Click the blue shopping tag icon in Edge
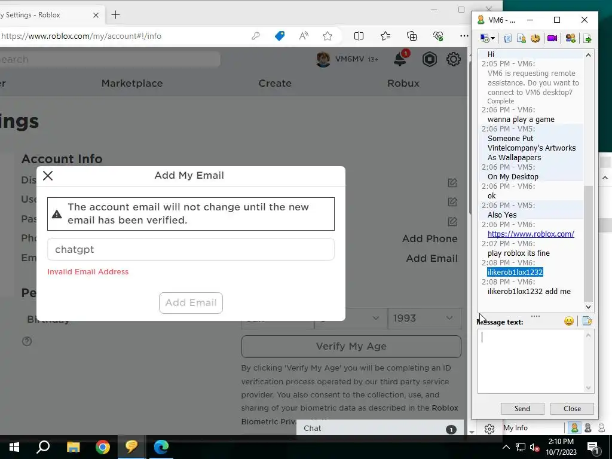The image size is (612, 459). [x=280, y=36]
